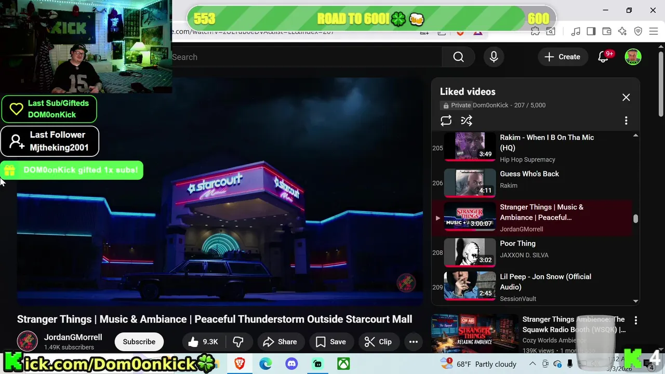Open Brave Leo AI sparkle icon
Screen dimensions: 665x374
[622, 32]
